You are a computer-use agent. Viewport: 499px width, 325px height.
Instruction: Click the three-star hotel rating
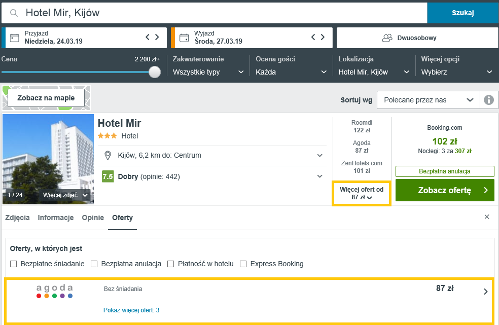[107, 136]
